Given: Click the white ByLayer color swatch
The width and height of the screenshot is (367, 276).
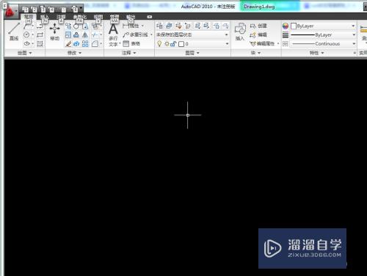Looking at the screenshot, I should (294, 26).
